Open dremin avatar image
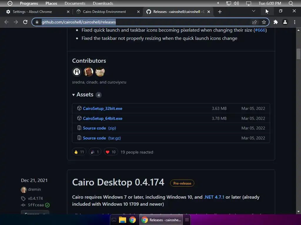The height and width of the screenshot is (225, 301). 24,190
